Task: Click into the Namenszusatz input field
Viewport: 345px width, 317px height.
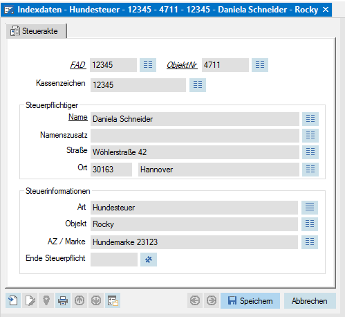Action: point(195,136)
